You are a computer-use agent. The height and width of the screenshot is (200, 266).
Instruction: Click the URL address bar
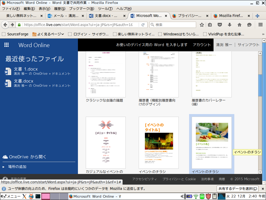coord(78,25)
